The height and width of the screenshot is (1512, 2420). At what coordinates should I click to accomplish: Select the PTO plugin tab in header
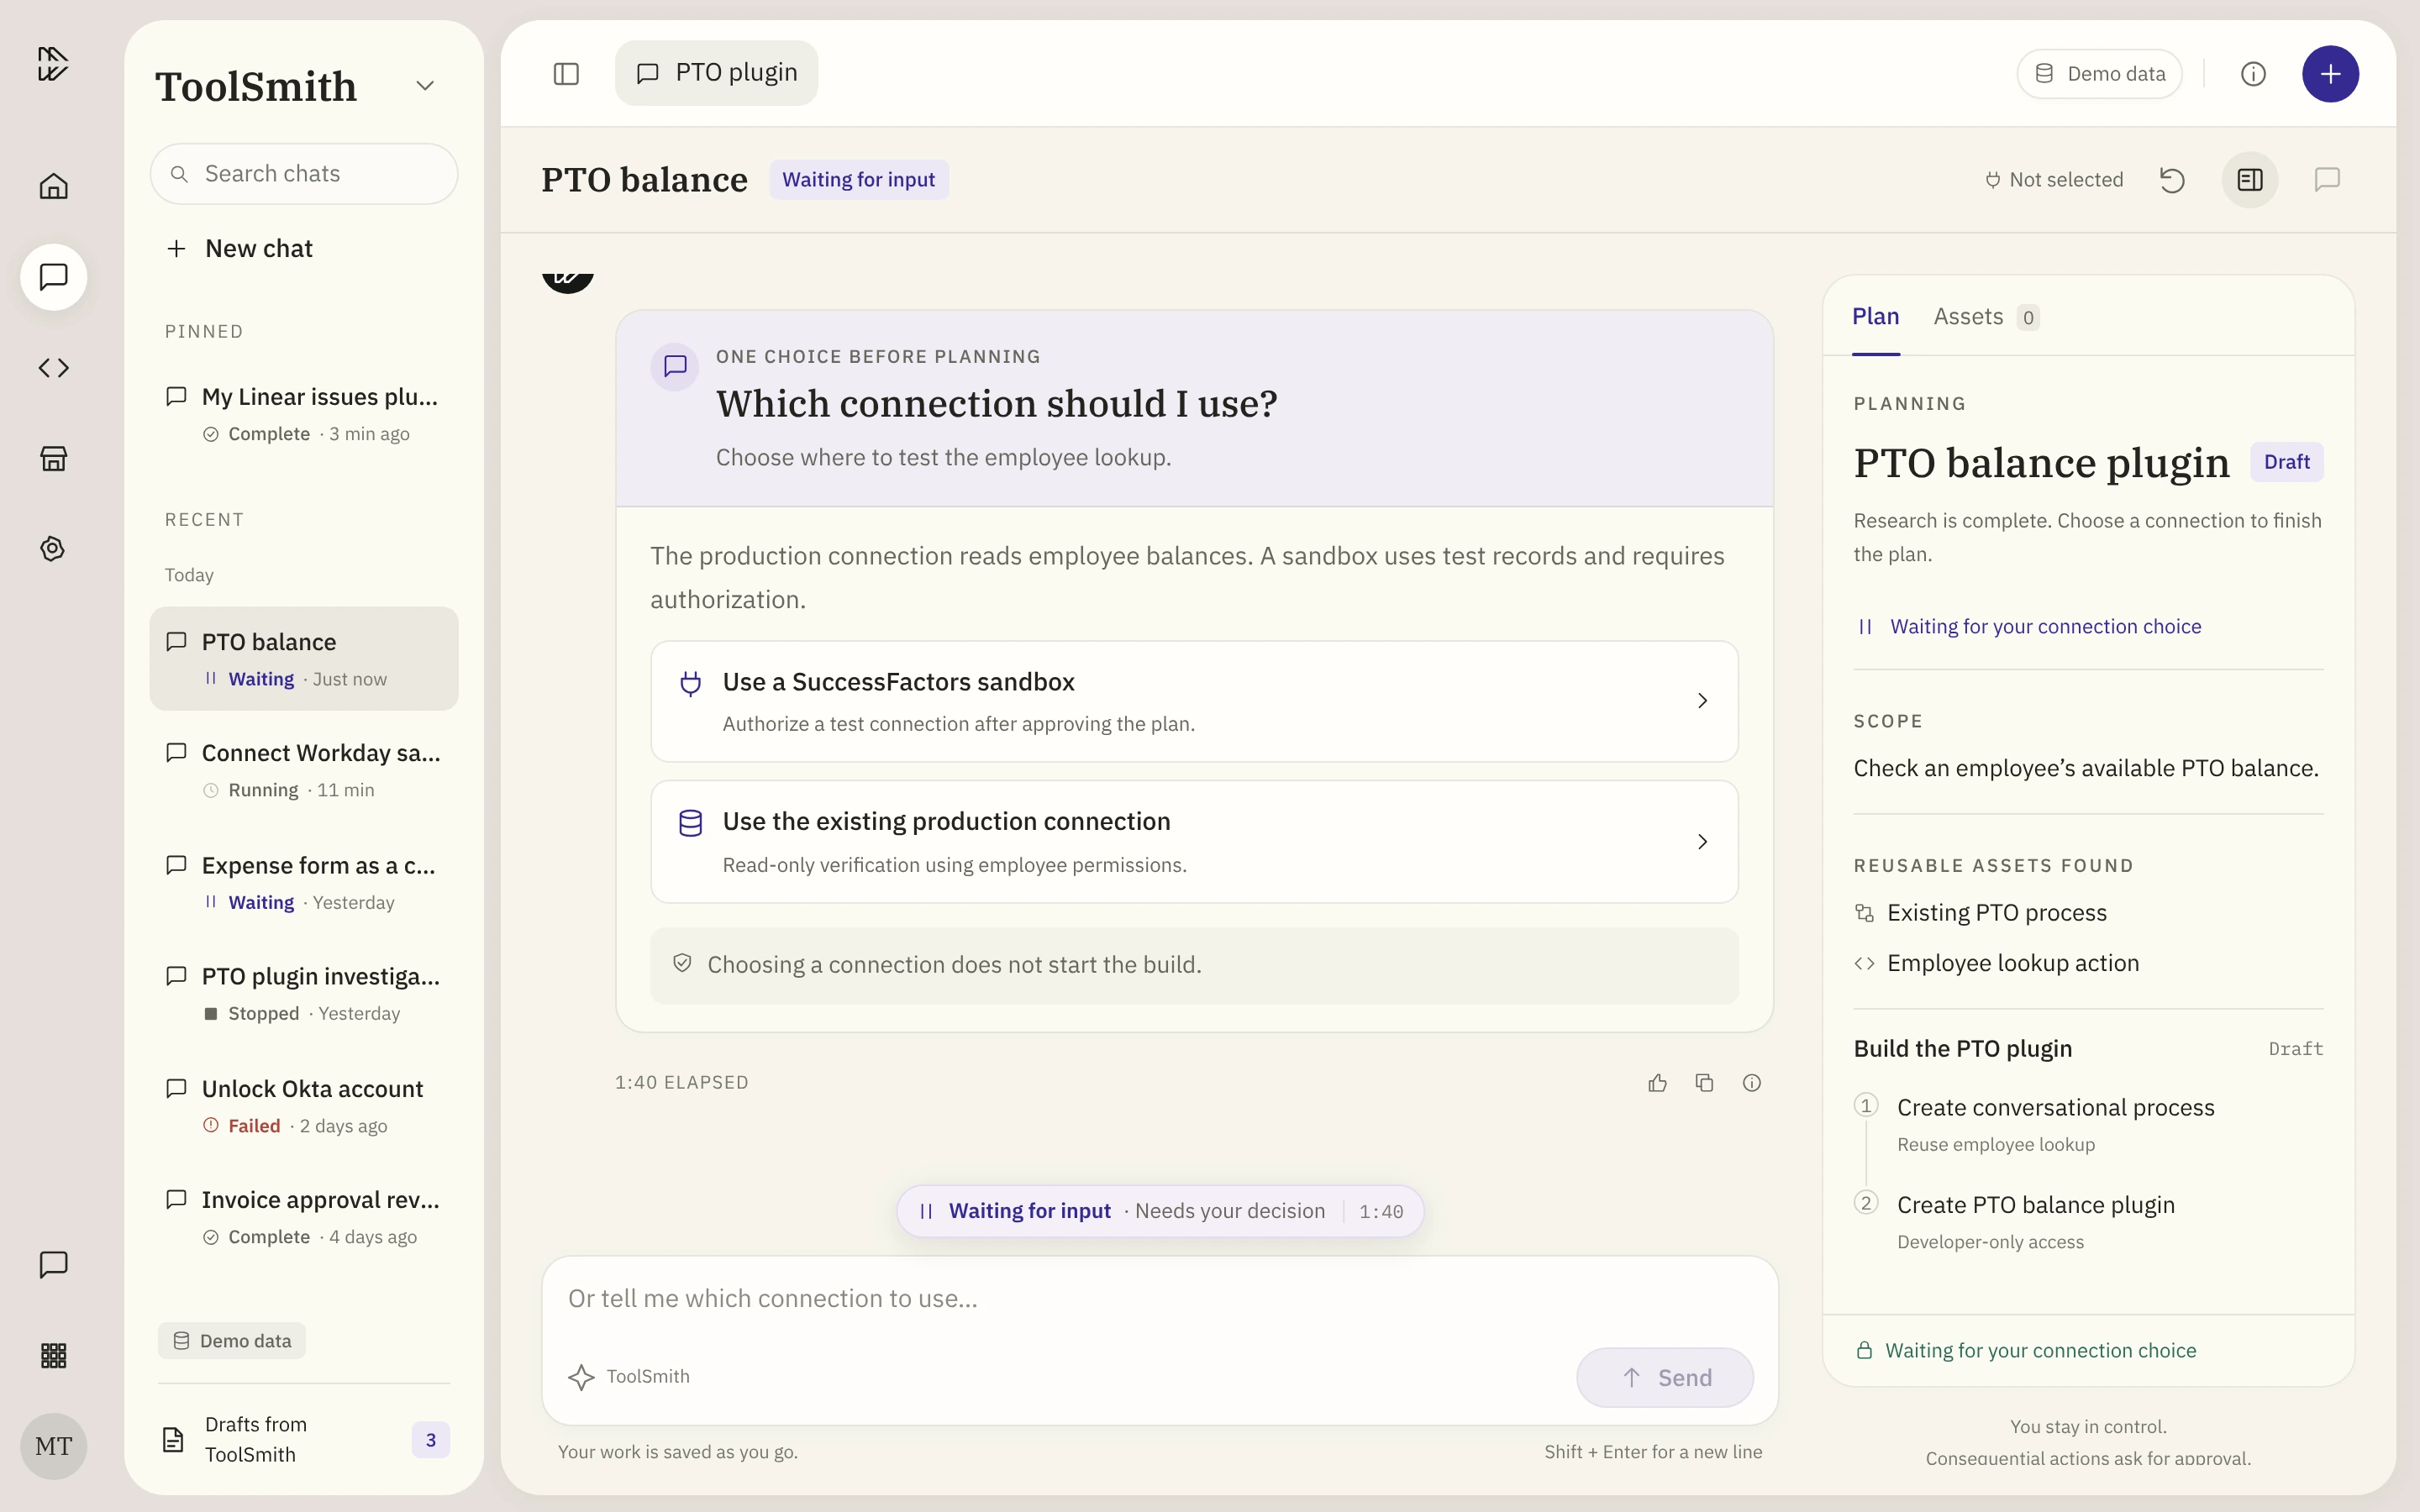click(716, 73)
